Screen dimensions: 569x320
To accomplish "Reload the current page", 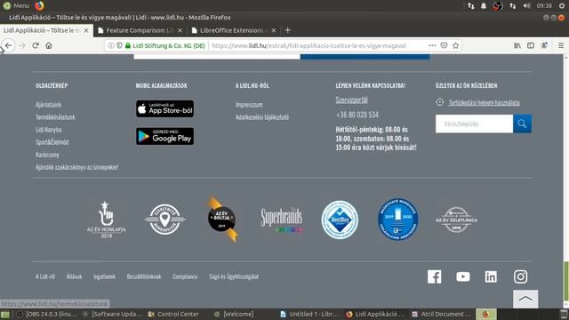I will (x=36, y=45).
